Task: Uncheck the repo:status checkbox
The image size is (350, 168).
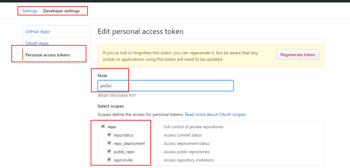Action: pos(109,134)
